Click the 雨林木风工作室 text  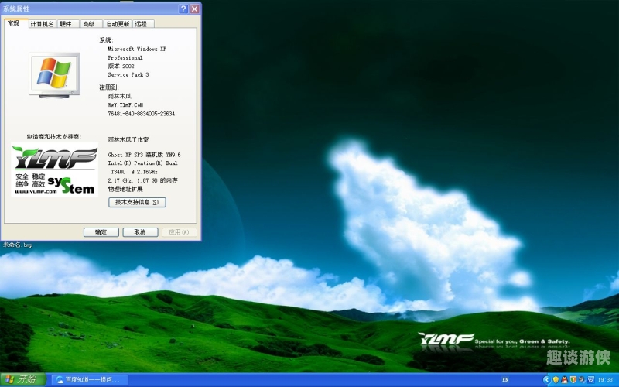tap(128, 140)
